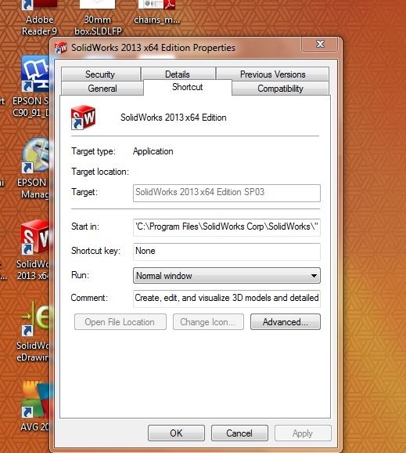406x453 pixels.
Task: Focus the Start in path field
Action: click(227, 227)
